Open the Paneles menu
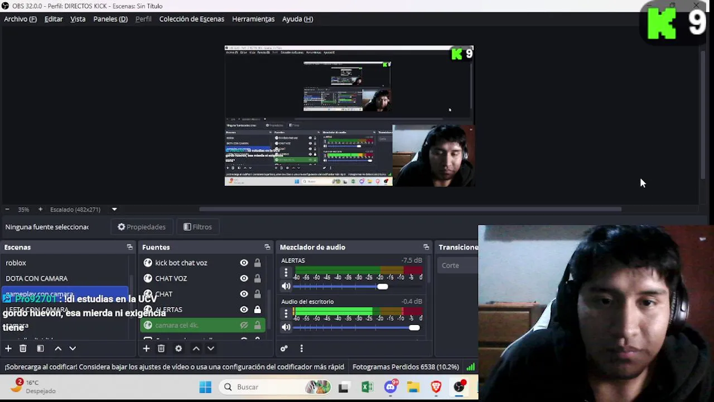This screenshot has width=714, height=402. click(x=110, y=19)
